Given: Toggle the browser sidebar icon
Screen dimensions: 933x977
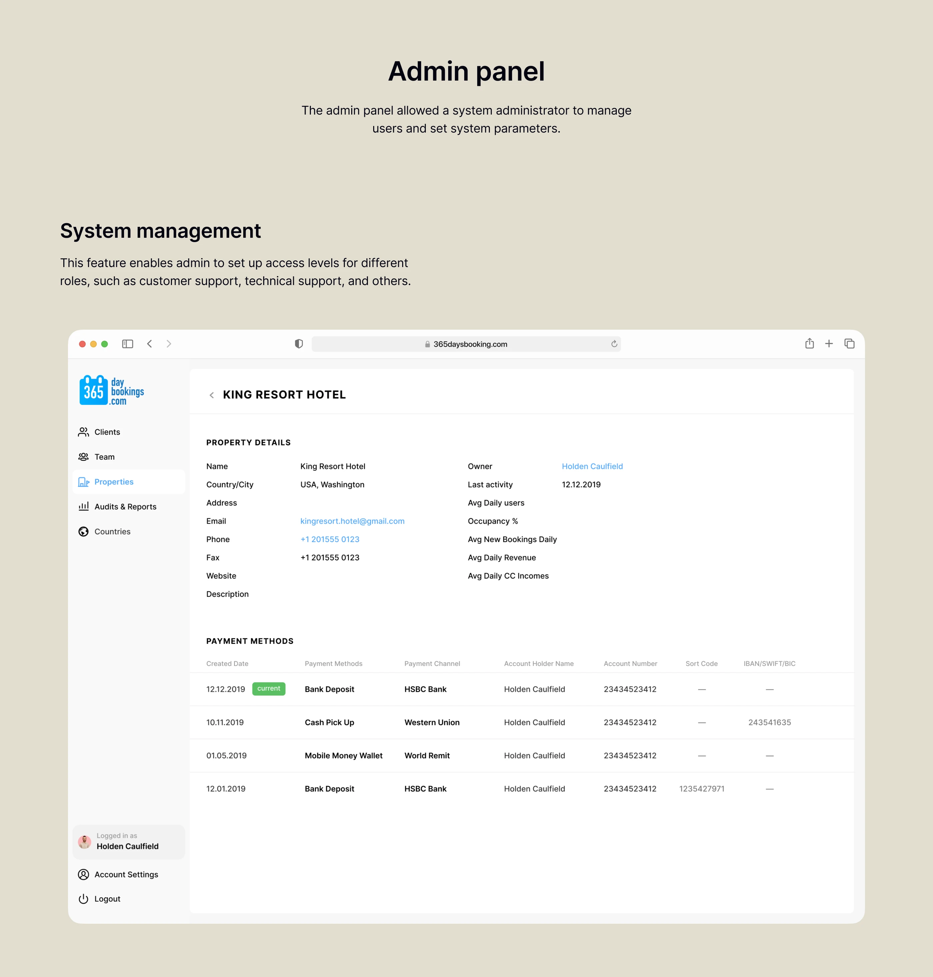Looking at the screenshot, I should point(127,344).
